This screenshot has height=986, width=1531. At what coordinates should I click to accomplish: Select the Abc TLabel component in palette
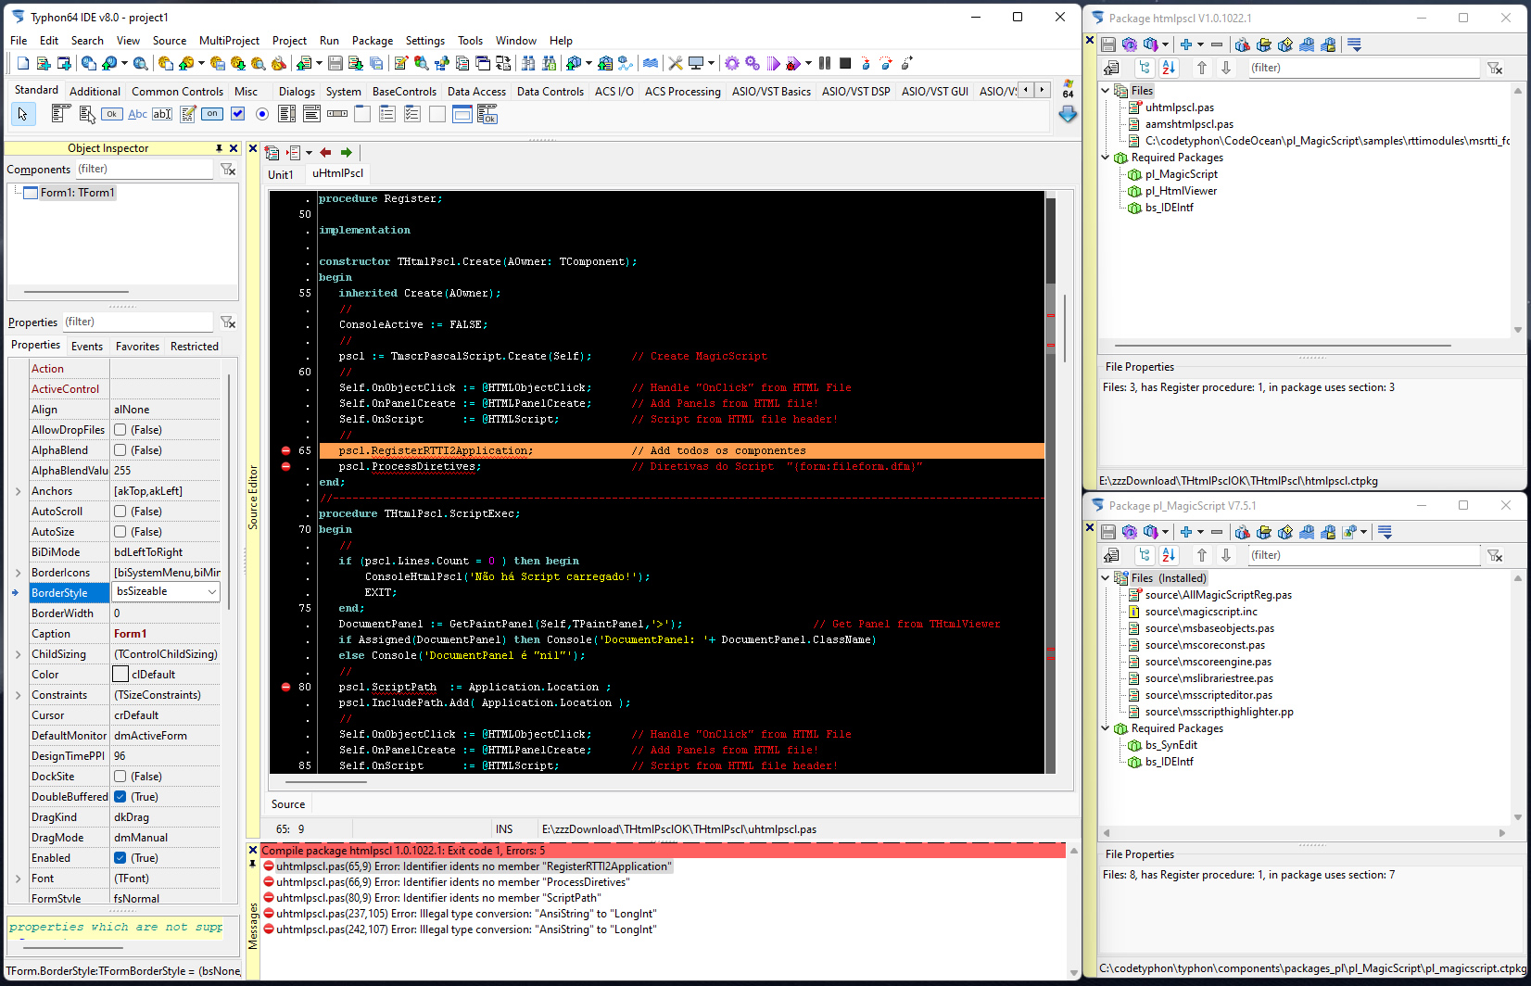137,114
